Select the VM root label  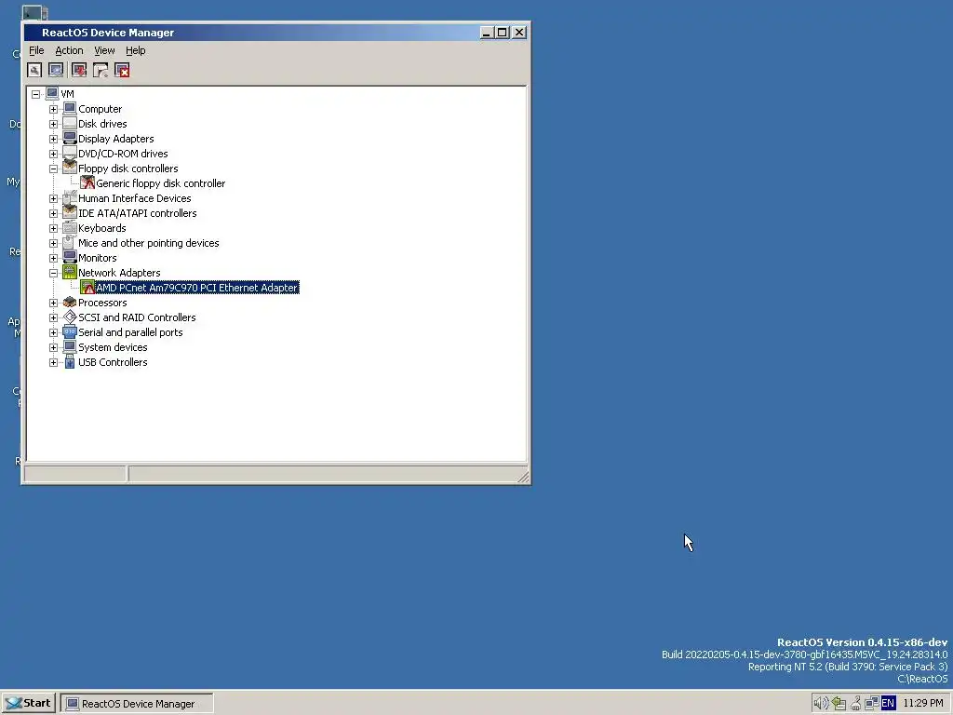point(67,94)
